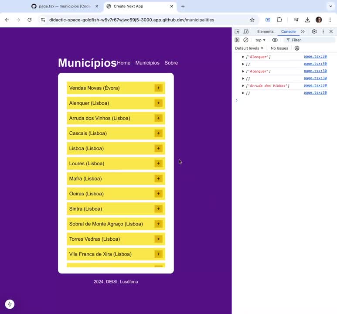337x314 pixels.
Task: Clear the console output
Action: 245,40
